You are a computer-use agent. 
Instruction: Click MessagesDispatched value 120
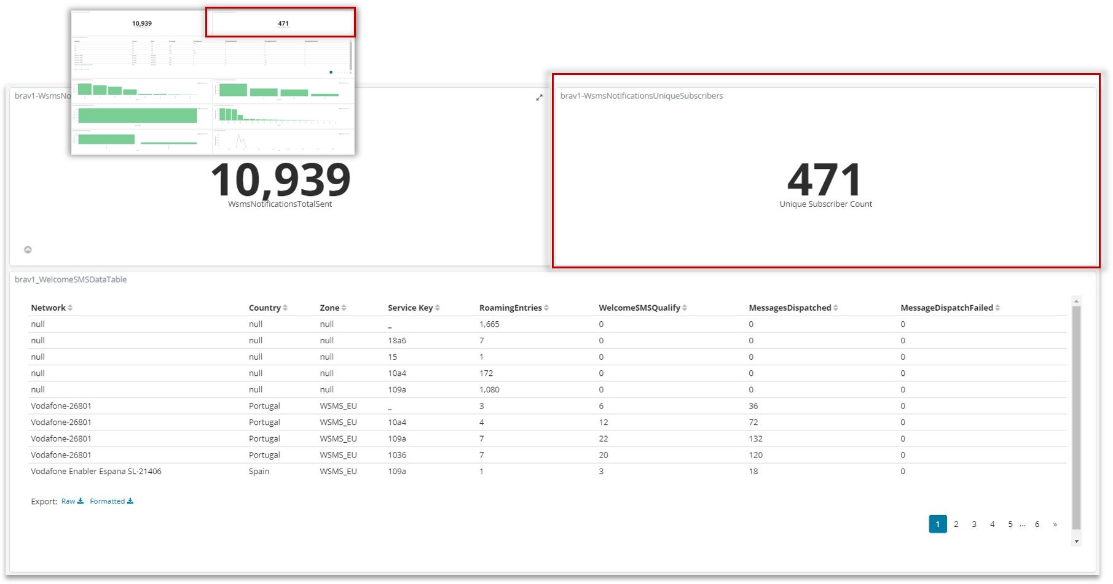click(x=755, y=456)
